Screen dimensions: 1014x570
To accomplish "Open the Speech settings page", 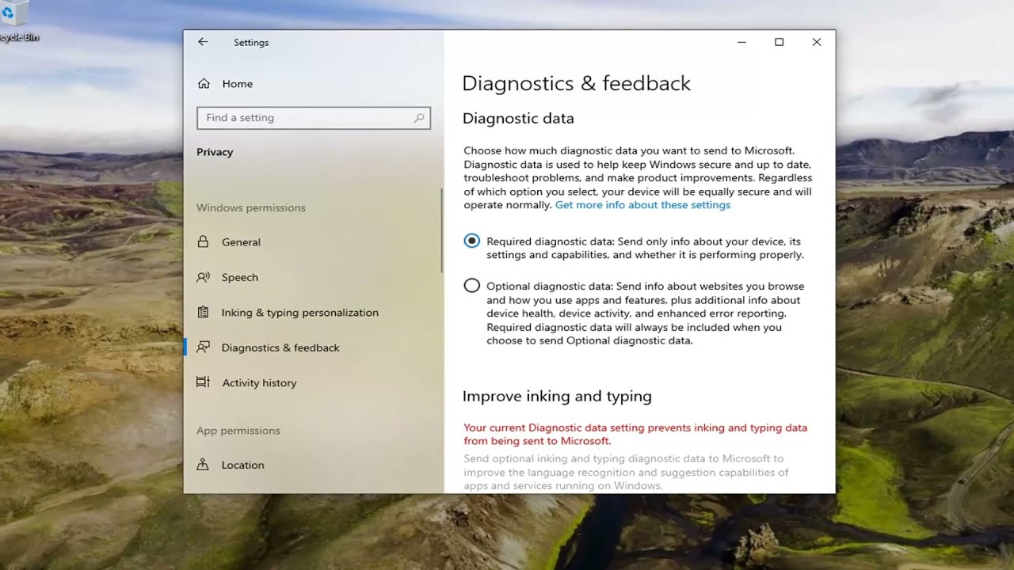I will (x=313, y=277).
